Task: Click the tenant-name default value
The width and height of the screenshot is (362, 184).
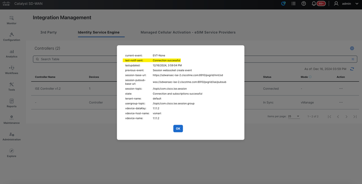Action: 157,98
